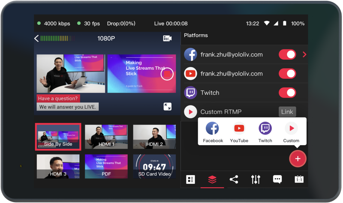Tap the red plus add-platform button

click(x=298, y=159)
